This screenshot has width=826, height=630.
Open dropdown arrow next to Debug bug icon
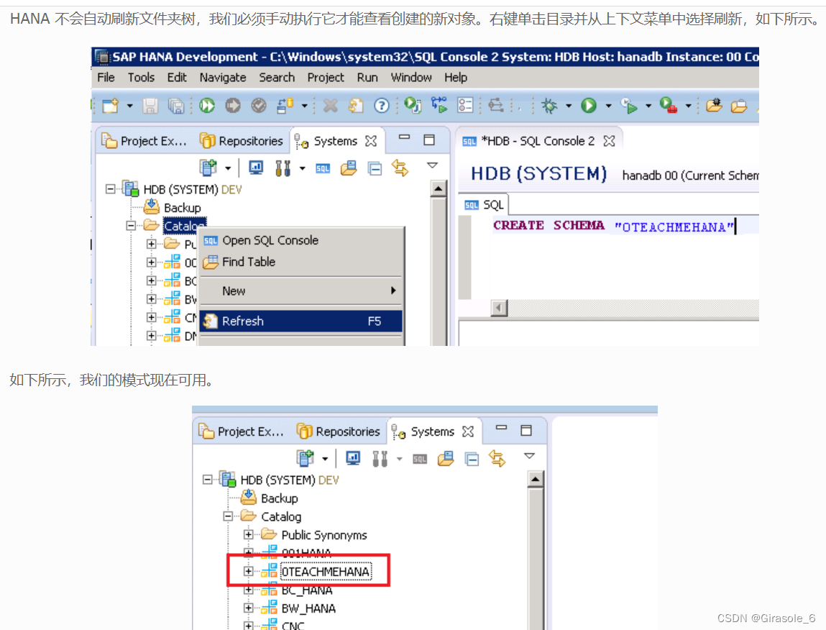tap(569, 106)
